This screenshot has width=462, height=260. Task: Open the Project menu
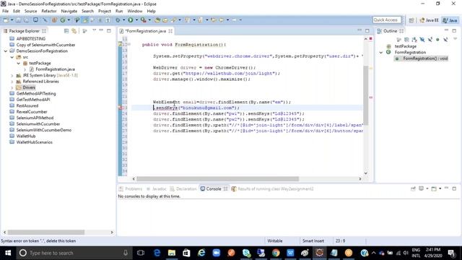click(105, 12)
